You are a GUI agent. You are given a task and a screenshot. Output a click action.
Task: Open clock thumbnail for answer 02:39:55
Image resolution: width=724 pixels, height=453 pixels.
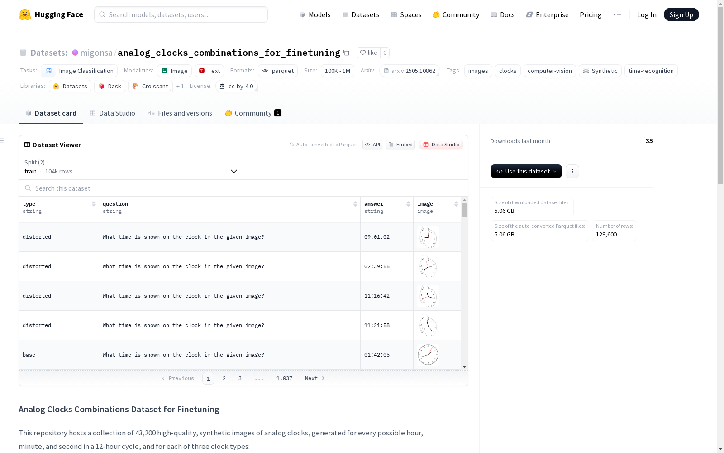click(x=428, y=266)
